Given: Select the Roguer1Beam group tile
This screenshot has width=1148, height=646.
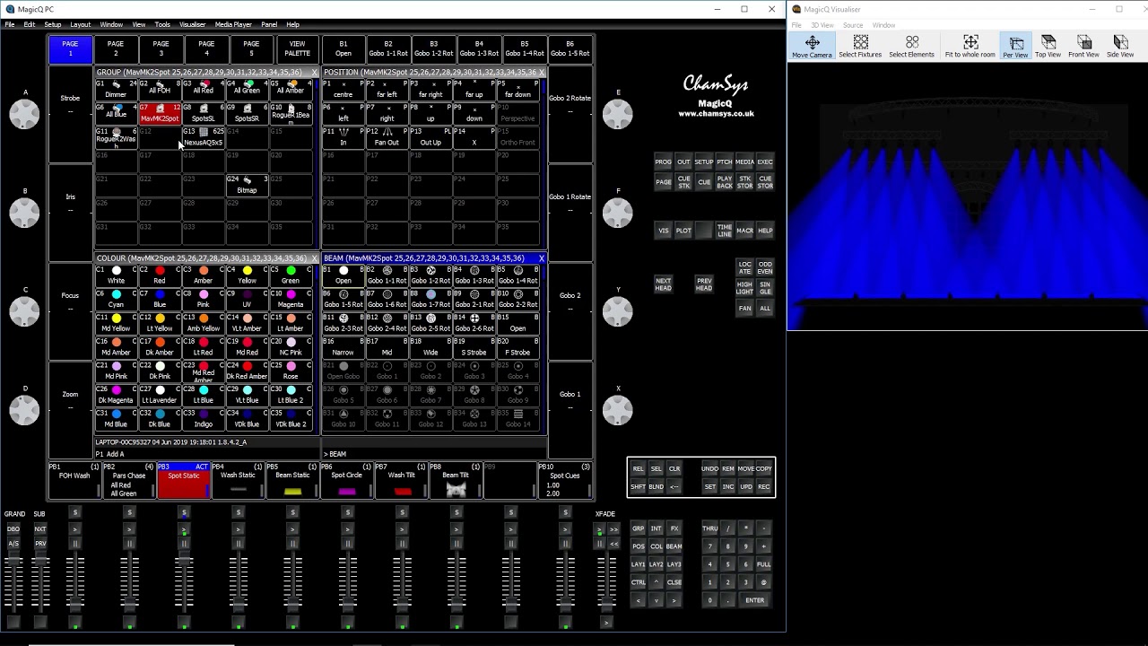Looking at the screenshot, I should 291,113.
